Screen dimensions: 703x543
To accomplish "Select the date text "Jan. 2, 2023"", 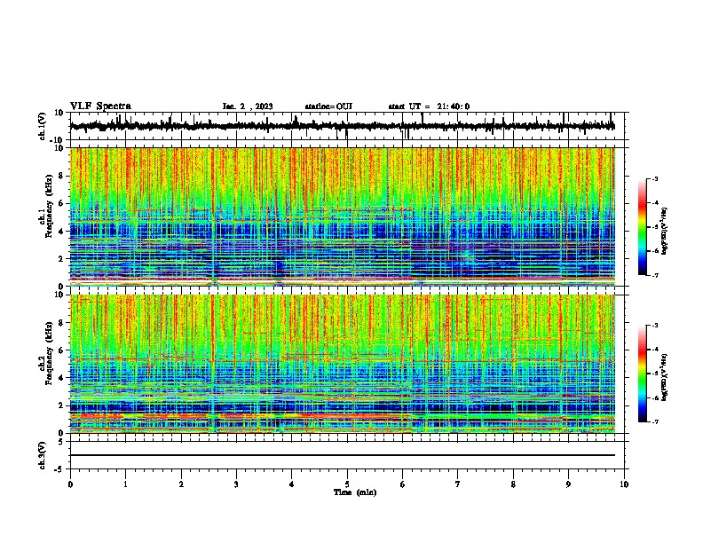I will [x=248, y=106].
